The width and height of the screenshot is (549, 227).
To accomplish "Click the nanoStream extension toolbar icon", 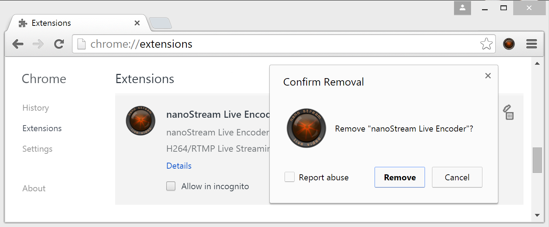I will 509,44.
